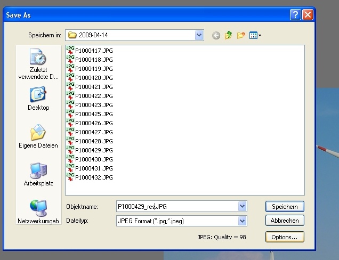Close the Save As dialog
Screen dimensions: 339x260
308,15
